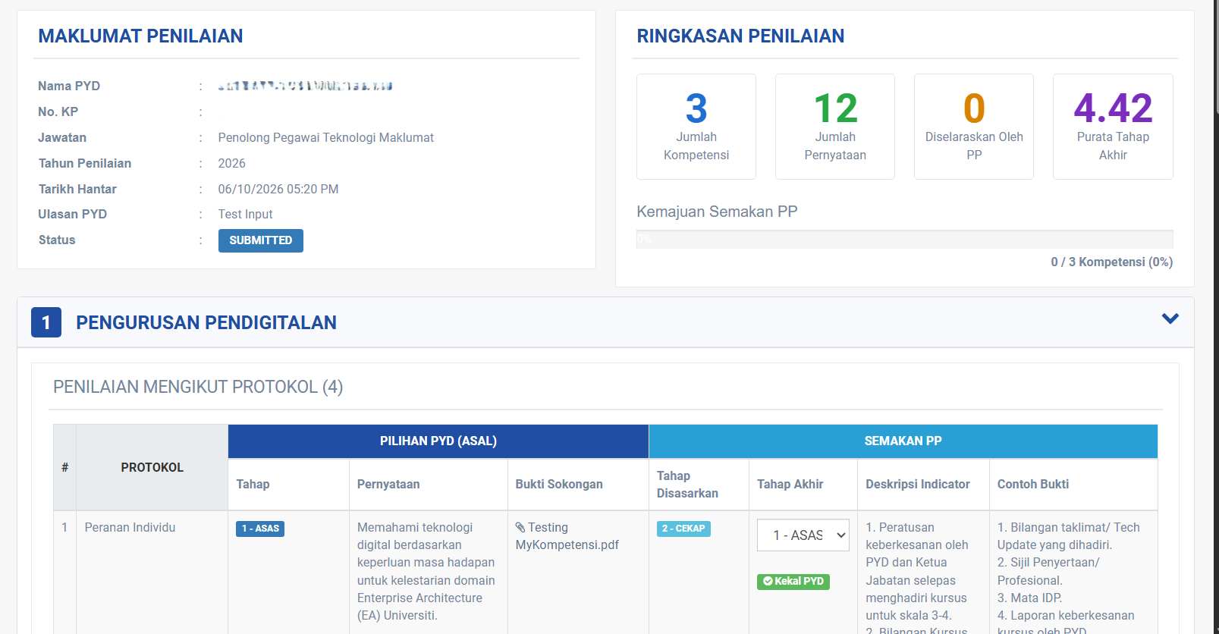Select the Purata Tahap Akhir card
The image size is (1219, 634).
click(x=1113, y=127)
